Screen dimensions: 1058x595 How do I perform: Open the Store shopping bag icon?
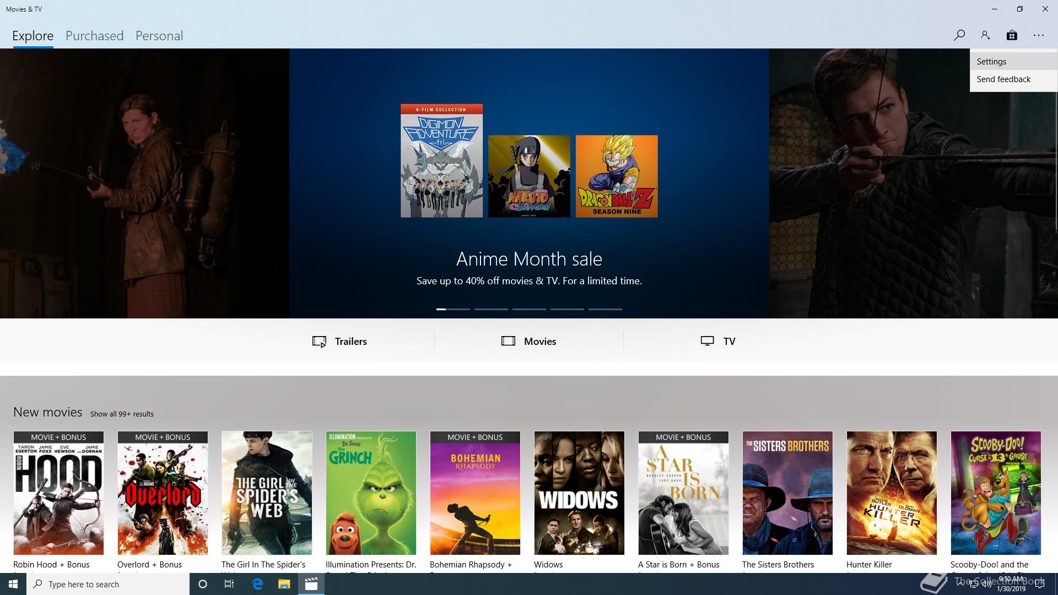click(x=1012, y=35)
